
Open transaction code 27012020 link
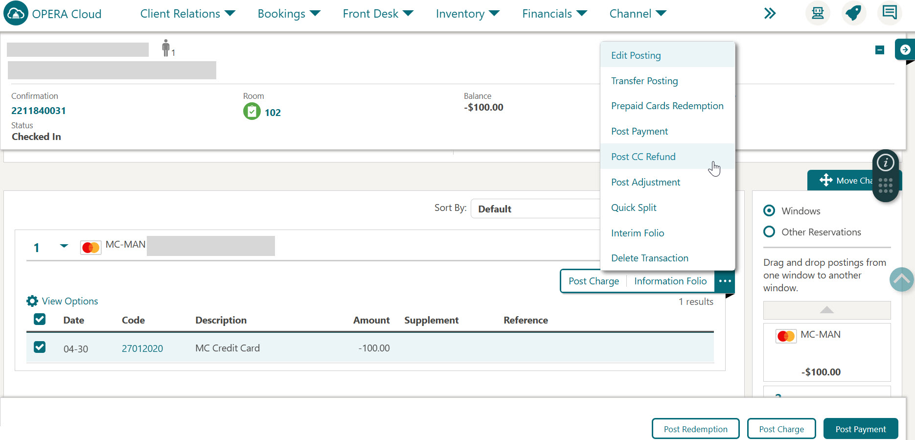click(142, 348)
